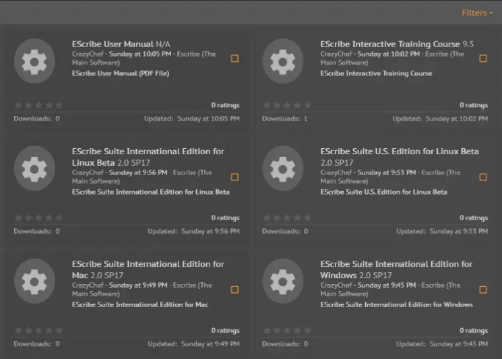Tick the Interactive Training Course checkbox
This screenshot has width=502, height=359.
(483, 58)
